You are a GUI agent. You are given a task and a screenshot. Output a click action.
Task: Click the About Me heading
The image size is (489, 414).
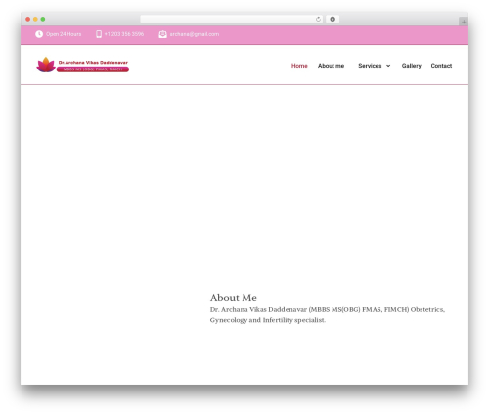click(234, 298)
